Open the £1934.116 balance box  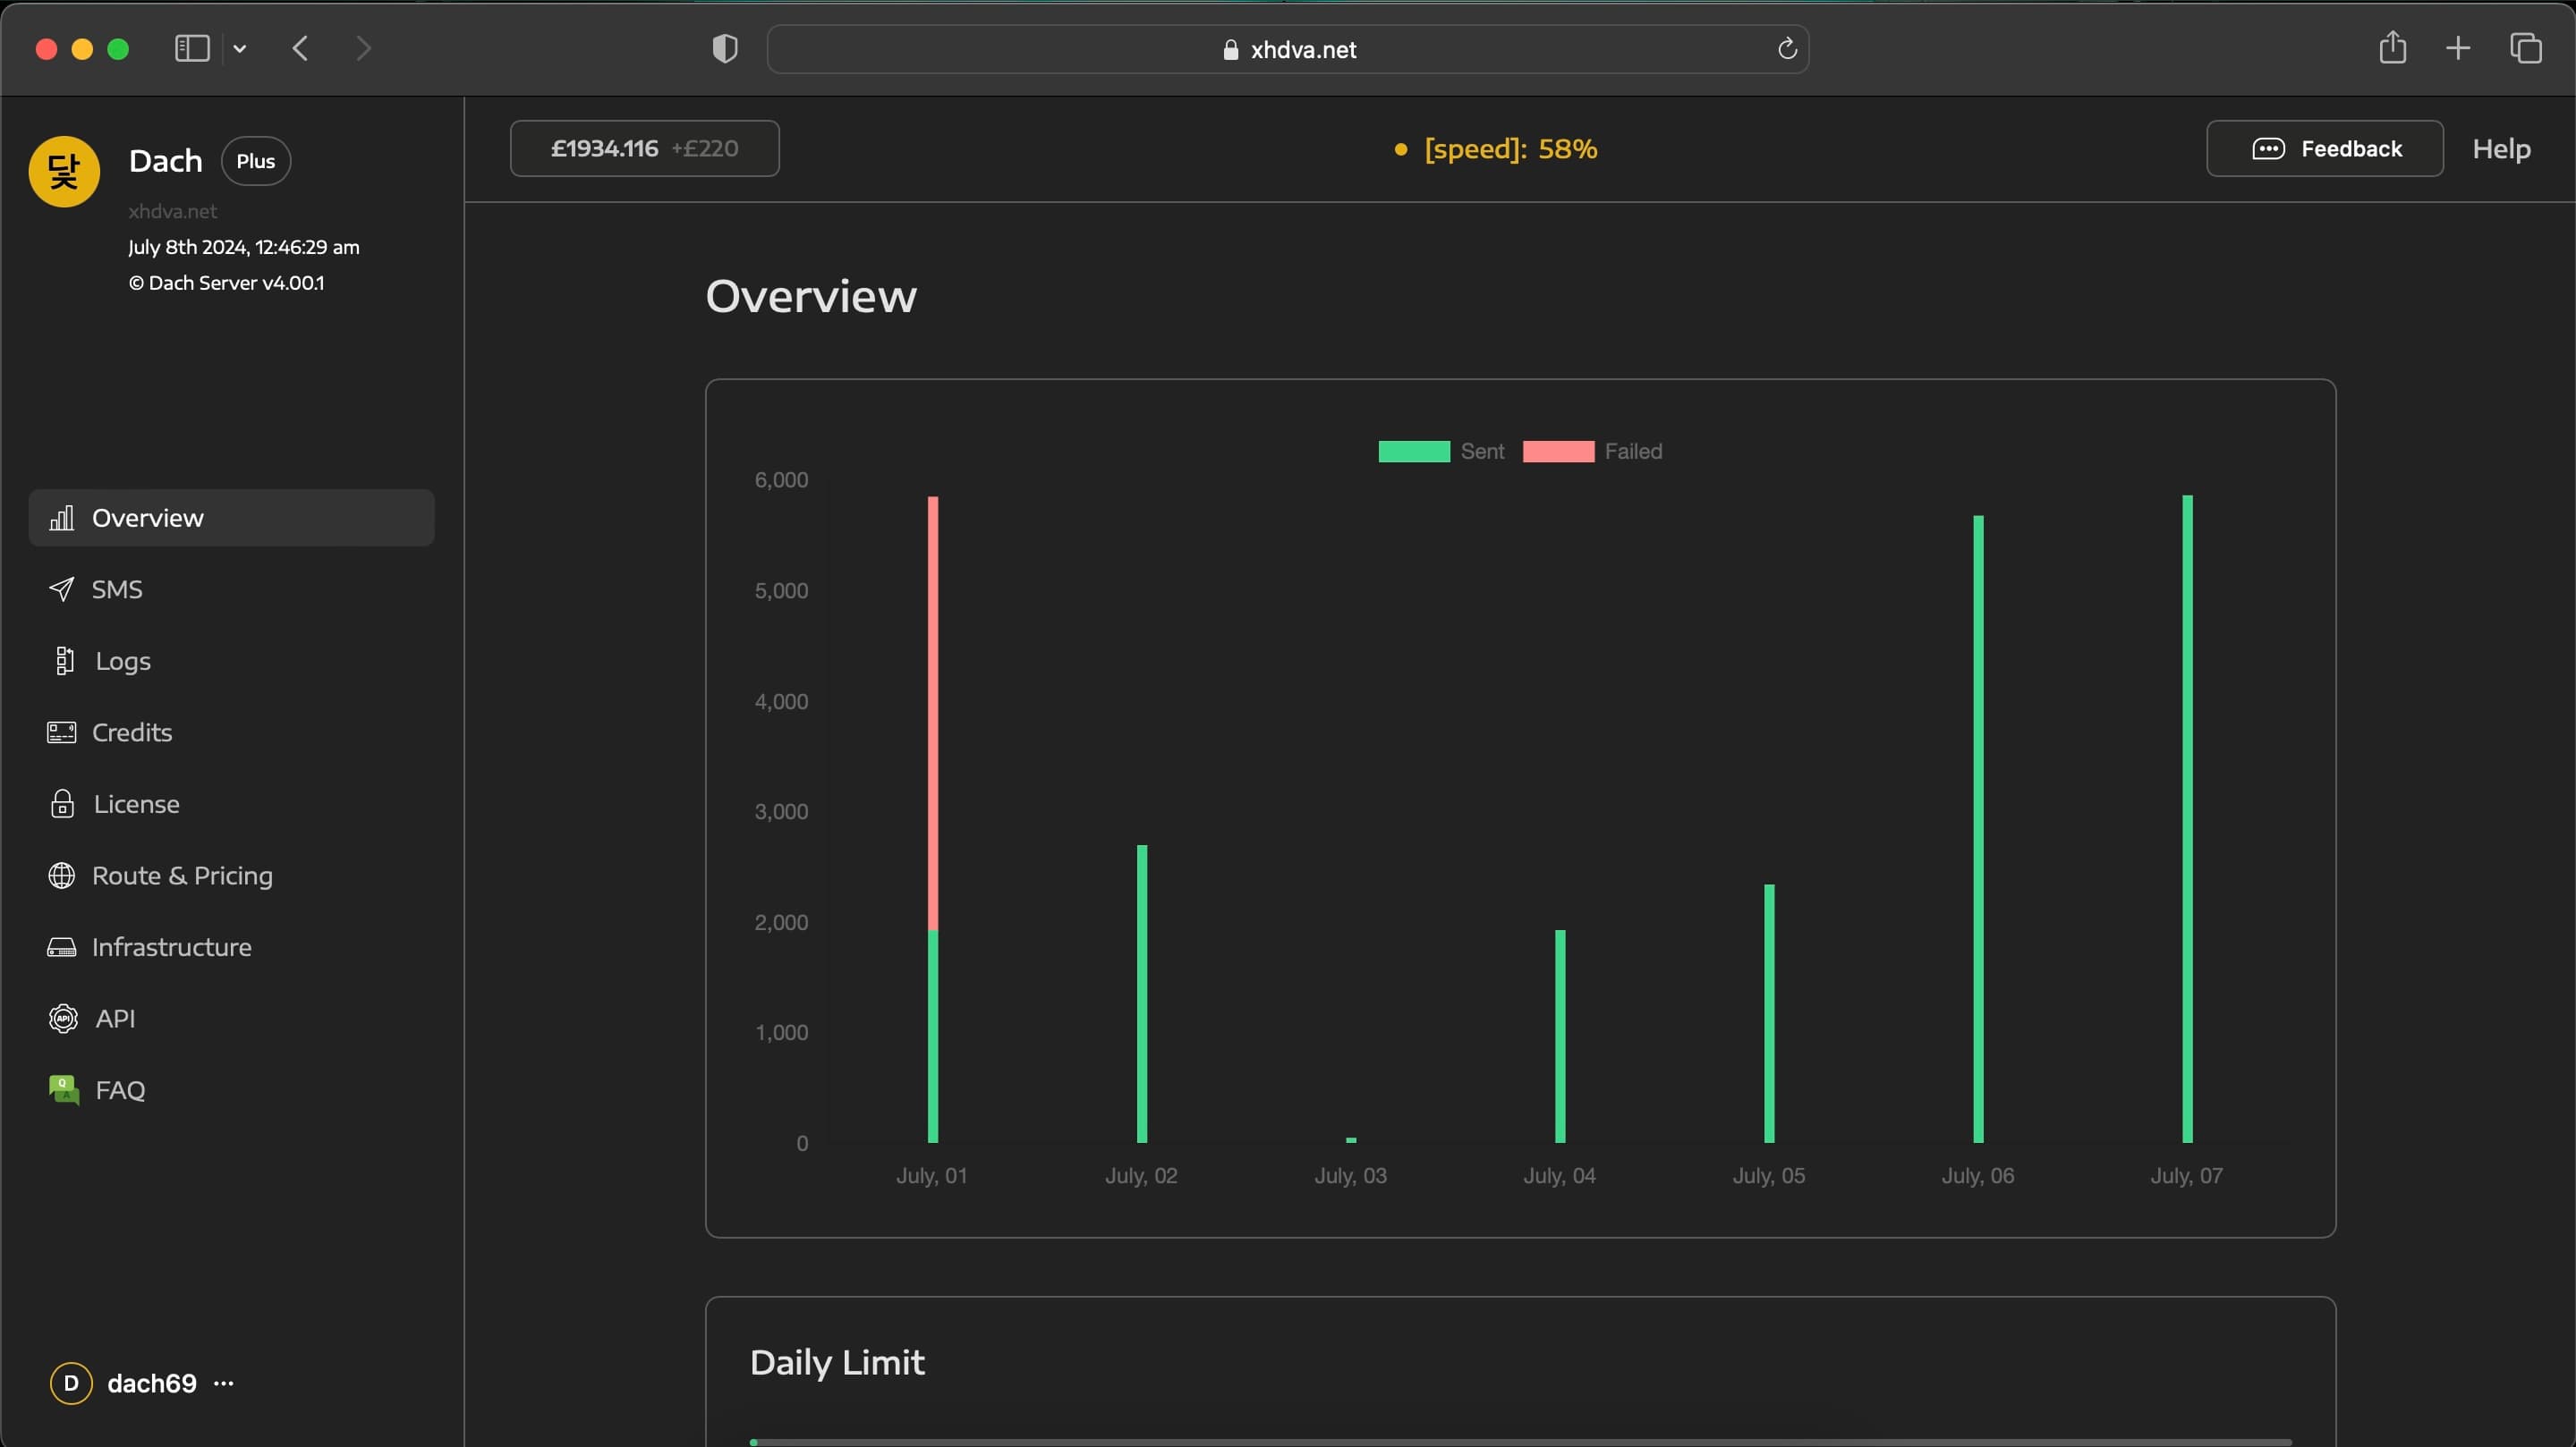pos(644,148)
